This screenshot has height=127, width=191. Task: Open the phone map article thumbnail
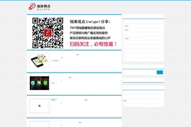pyautogui.click(x=39, y=61)
